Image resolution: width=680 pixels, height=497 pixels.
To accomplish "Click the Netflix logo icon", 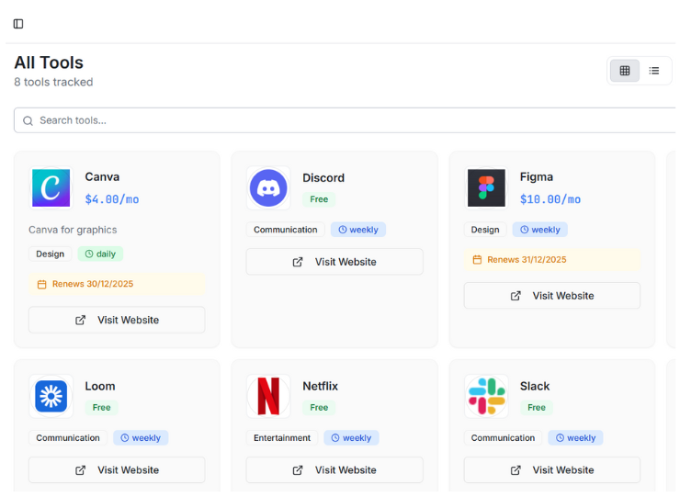I will [x=268, y=397].
